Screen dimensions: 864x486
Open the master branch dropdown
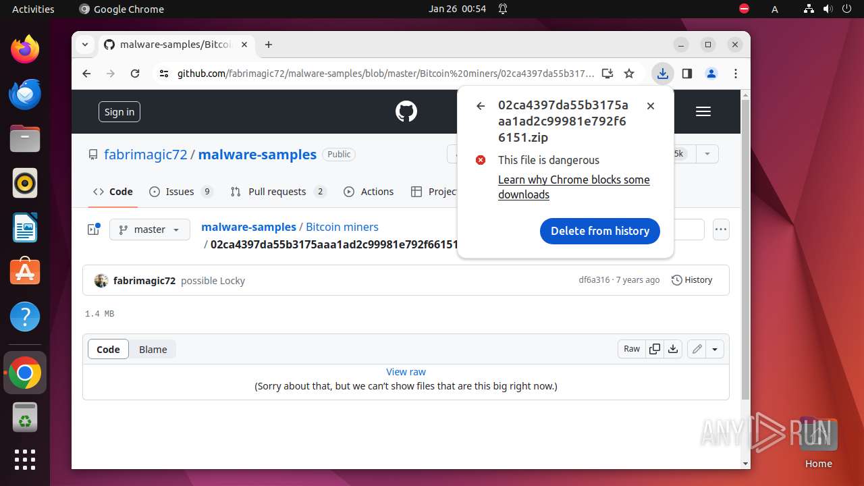tap(150, 230)
